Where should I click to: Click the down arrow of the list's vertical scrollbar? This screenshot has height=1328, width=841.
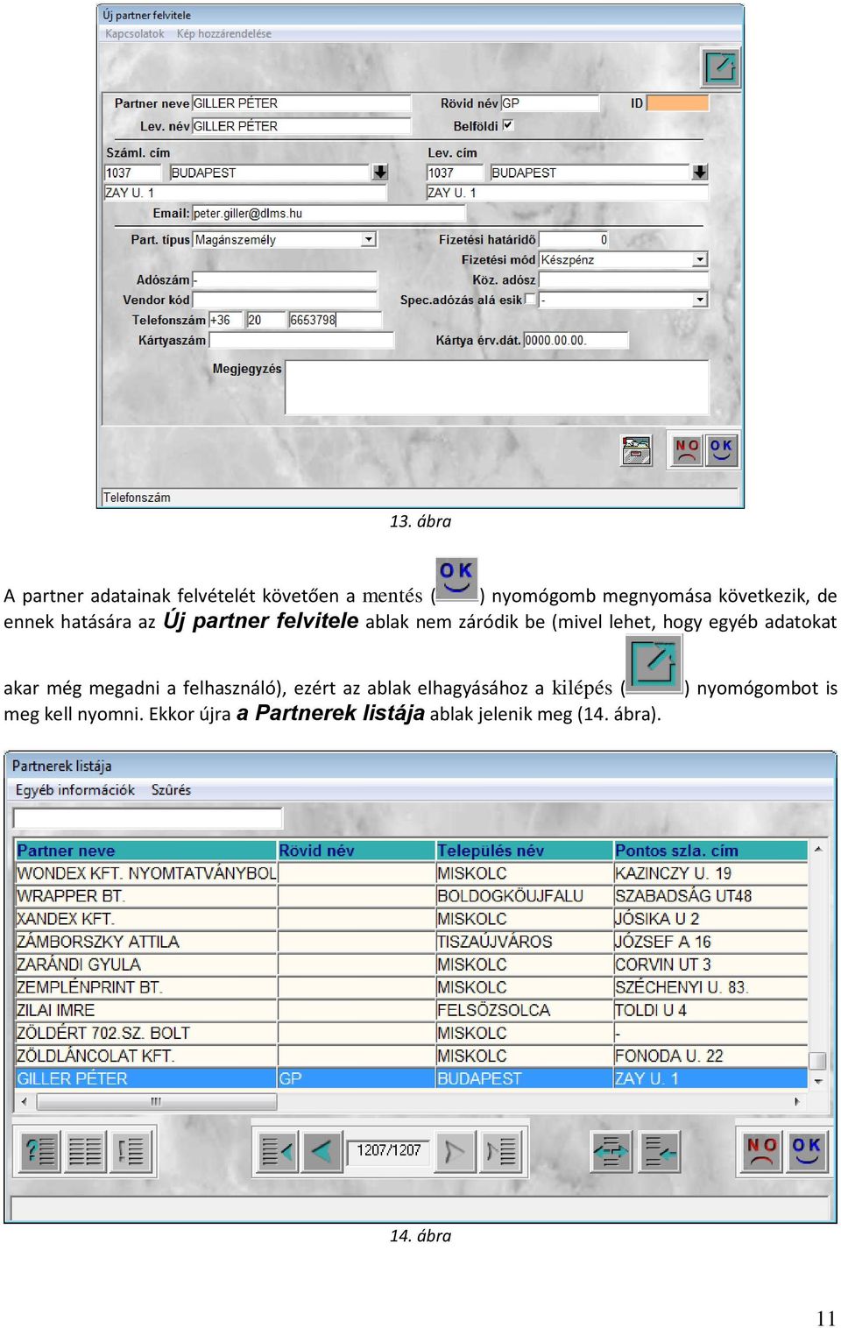pos(818,1081)
